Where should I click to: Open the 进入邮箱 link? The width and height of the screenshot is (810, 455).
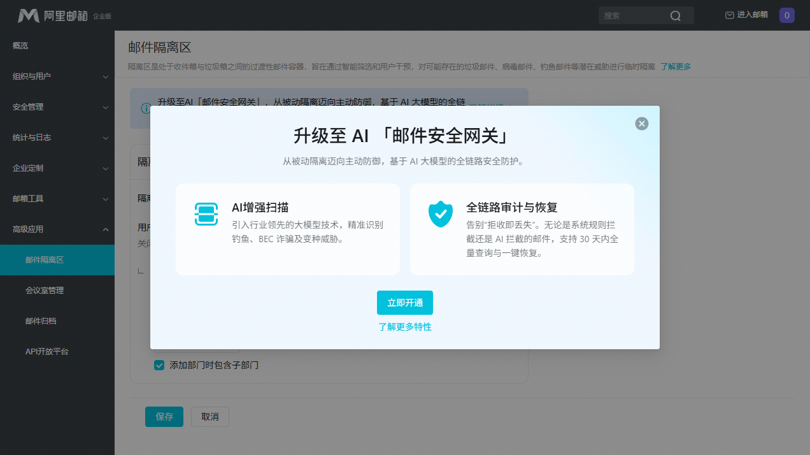point(752,15)
